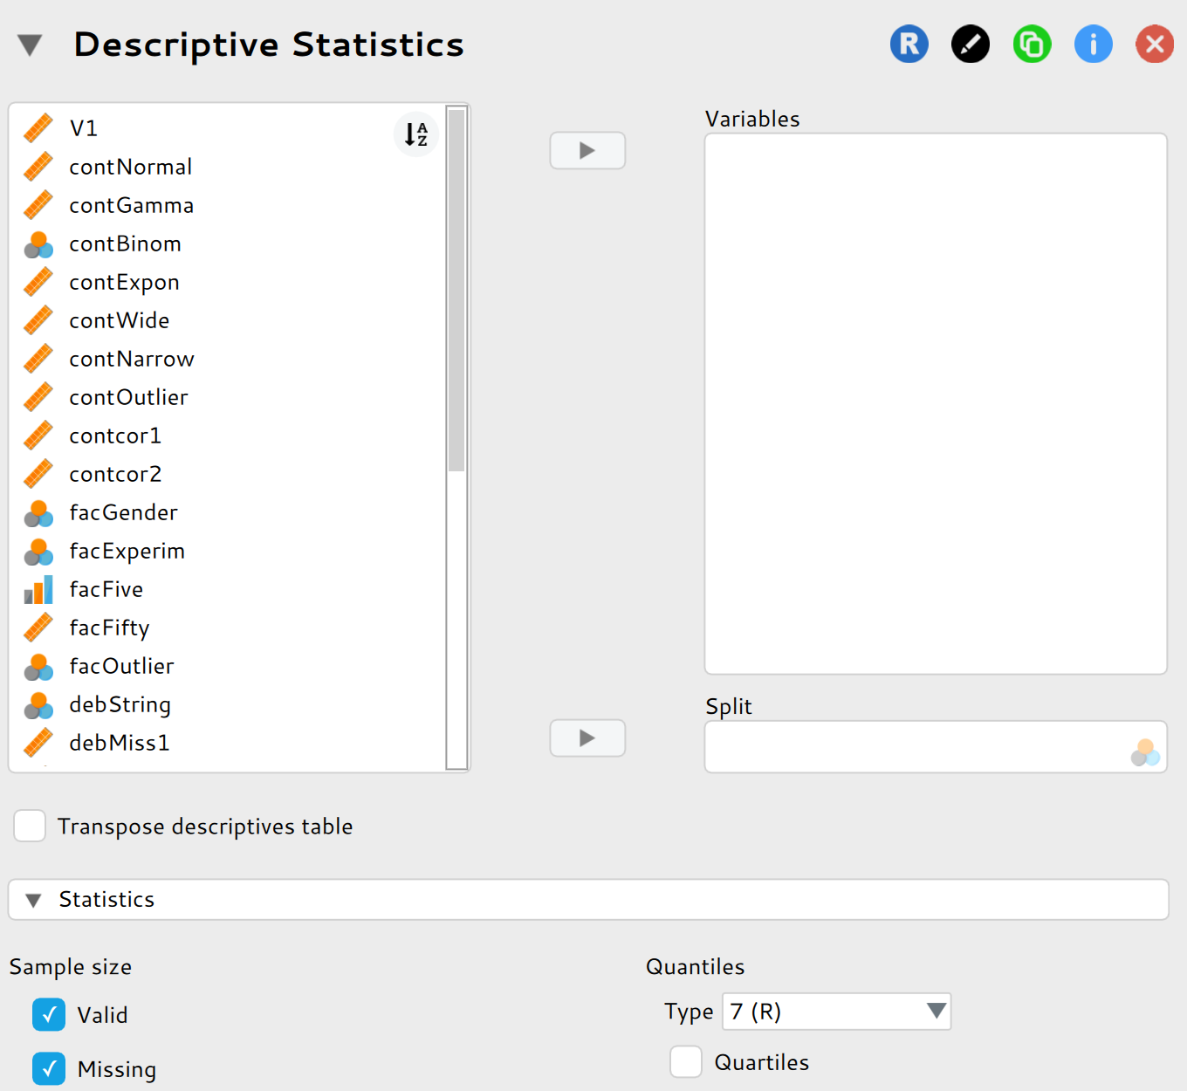1187x1091 pixels.
Task: Open the blue info help icon
Action: 1093,44
